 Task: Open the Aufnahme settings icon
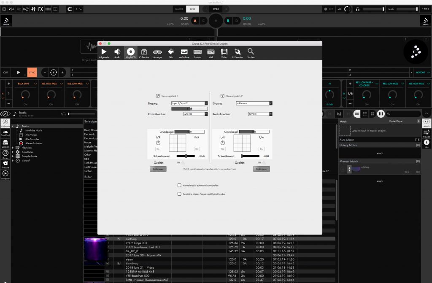click(x=184, y=51)
